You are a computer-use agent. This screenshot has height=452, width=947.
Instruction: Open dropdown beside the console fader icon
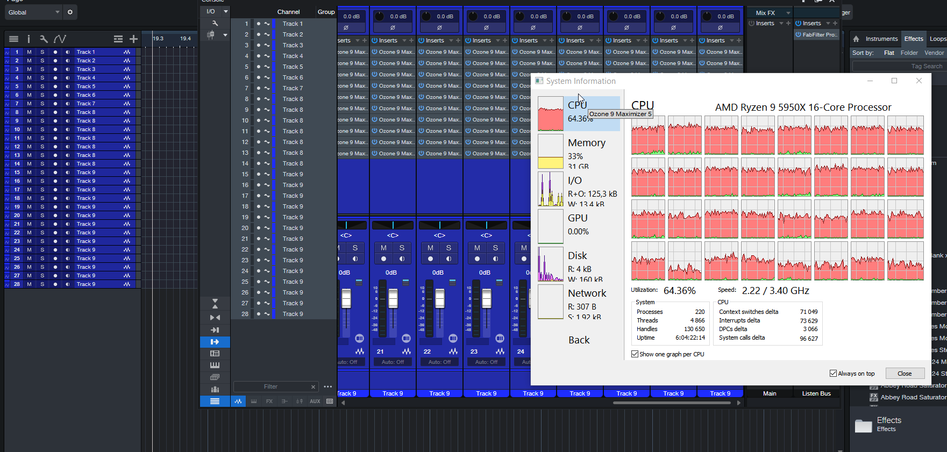pyautogui.click(x=225, y=35)
